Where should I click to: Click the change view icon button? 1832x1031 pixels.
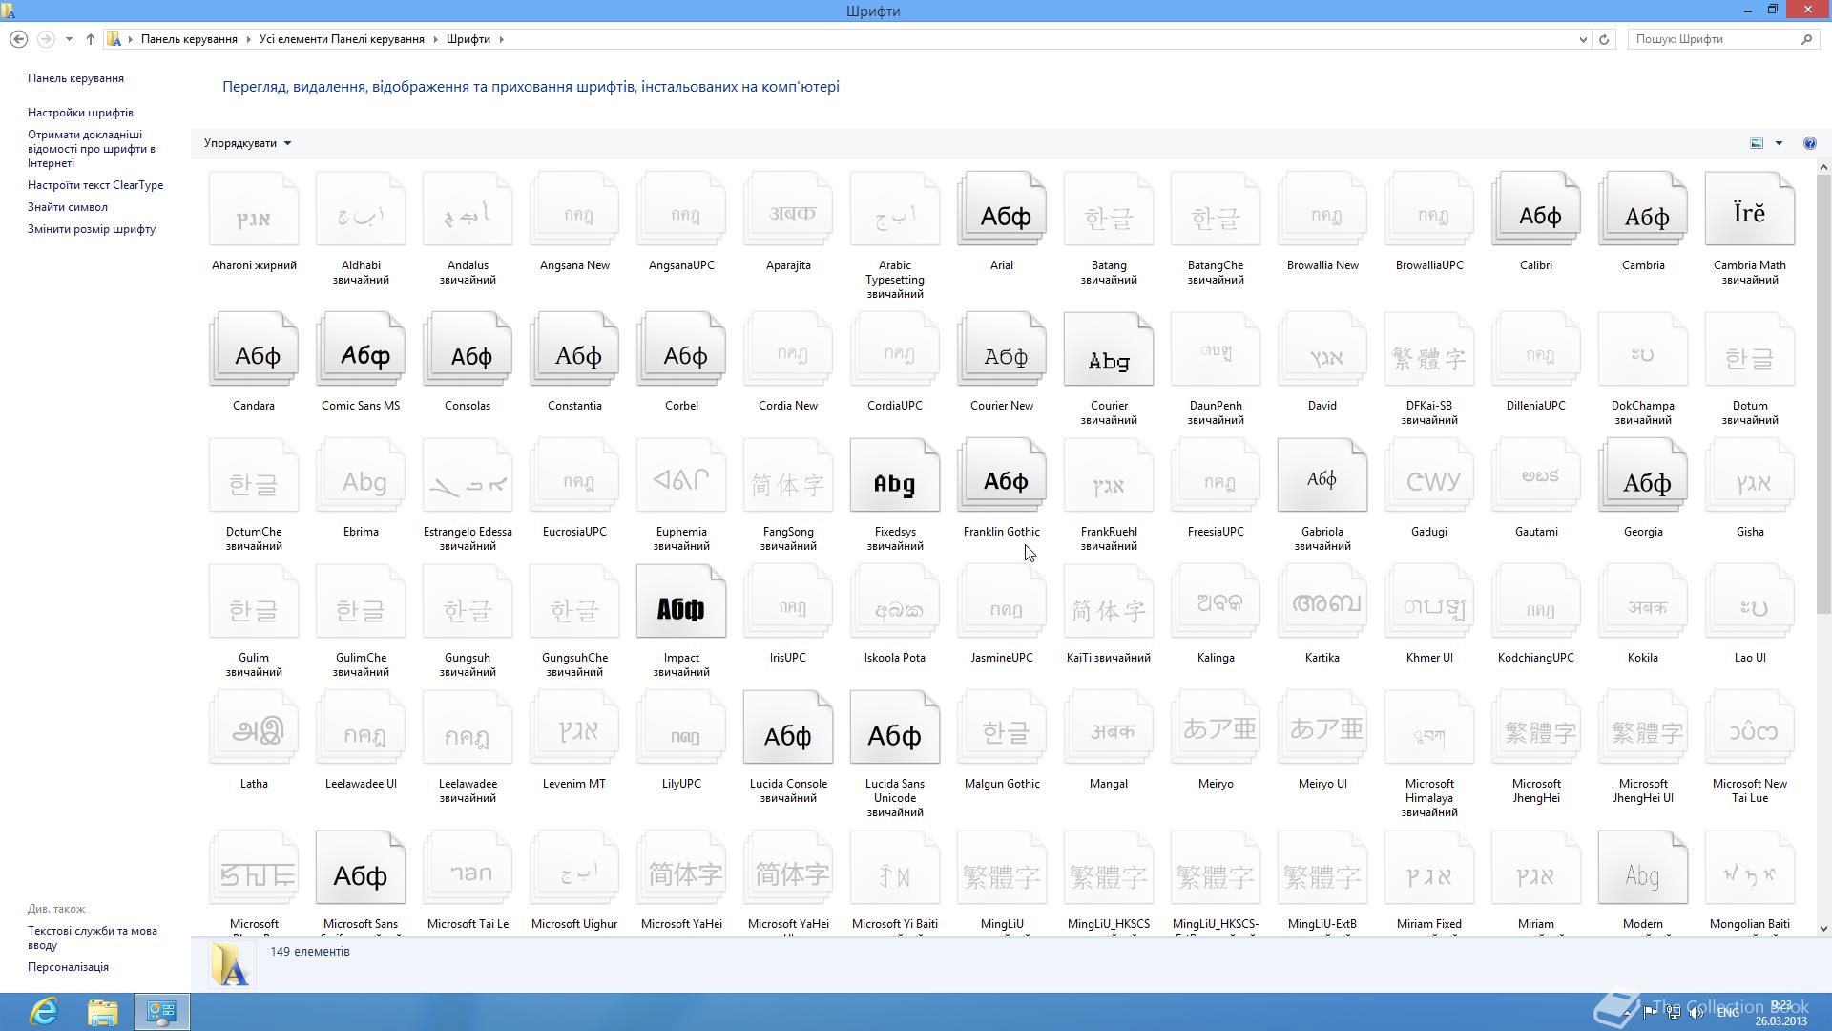pos(1757,143)
